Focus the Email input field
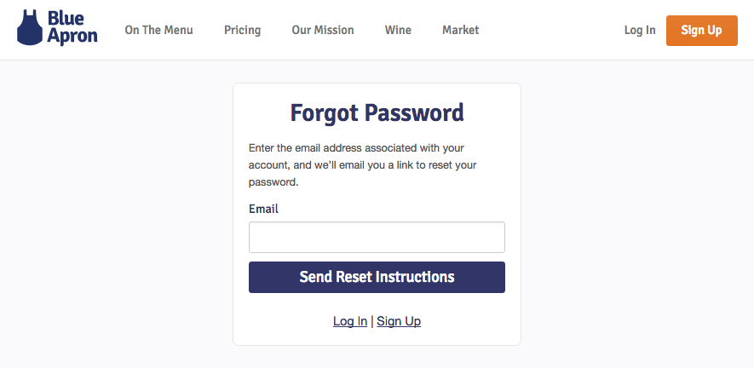 [x=377, y=237]
